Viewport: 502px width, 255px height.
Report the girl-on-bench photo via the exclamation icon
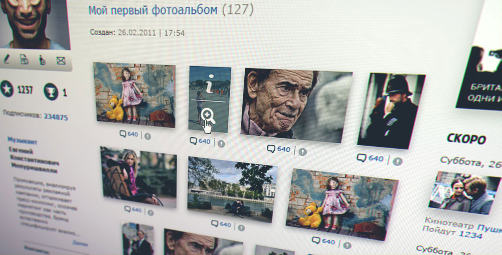coord(150,212)
